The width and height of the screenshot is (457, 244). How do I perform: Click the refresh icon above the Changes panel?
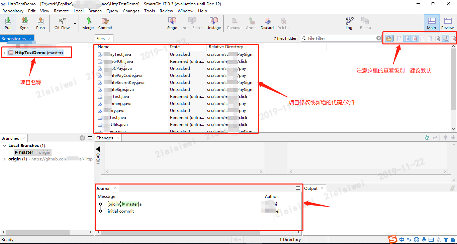pyautogui.click(x=427, y=137)
